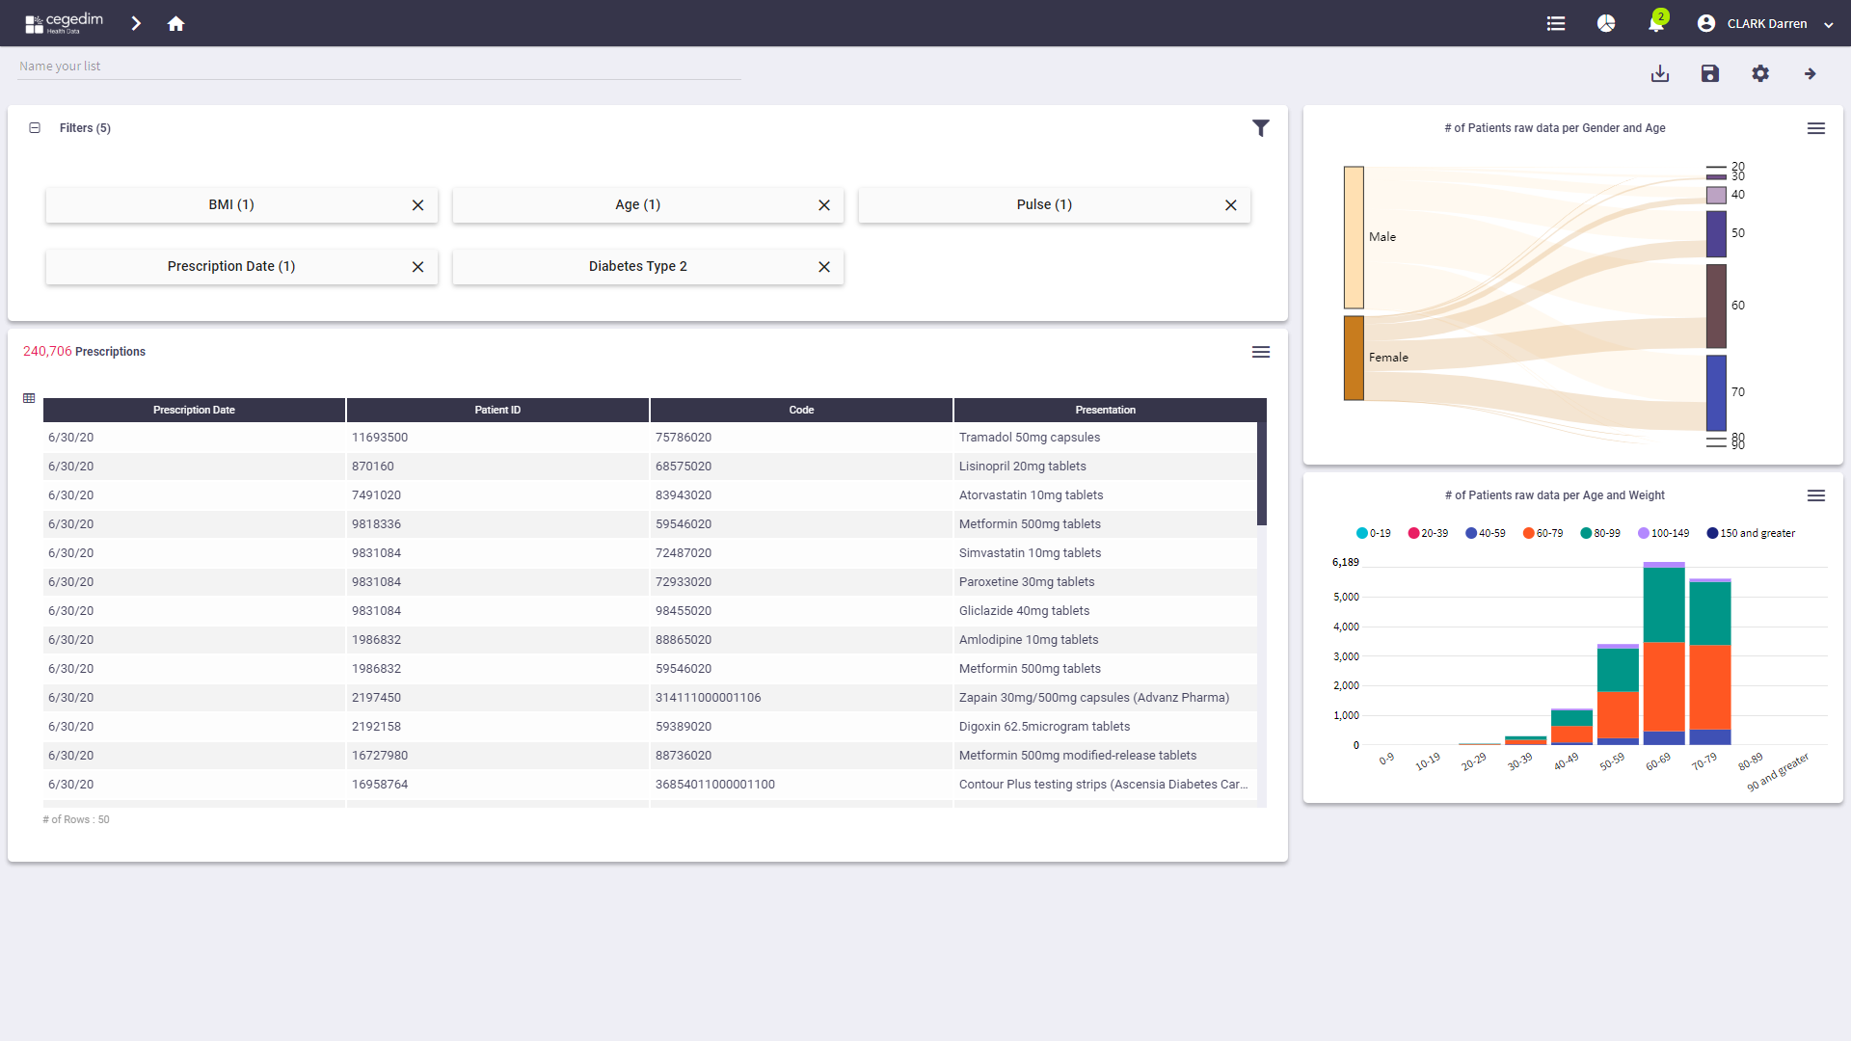This screenshot has height=1041, width=1851.
Task: Toggle the 60-79 weight legend series
Action: 1542,533
